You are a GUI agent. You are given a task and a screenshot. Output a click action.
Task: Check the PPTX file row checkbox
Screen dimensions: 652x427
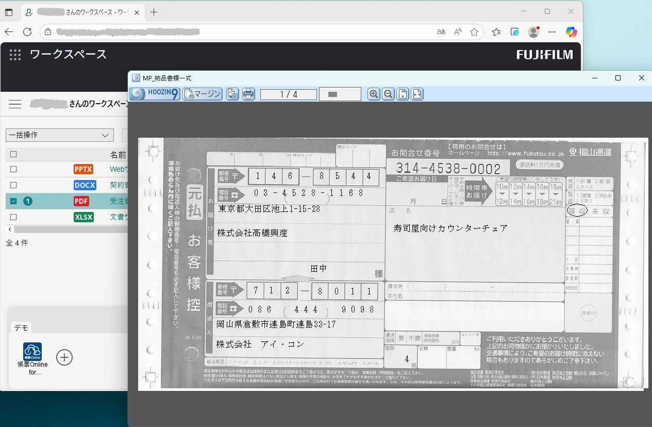[x=13, y=169]
